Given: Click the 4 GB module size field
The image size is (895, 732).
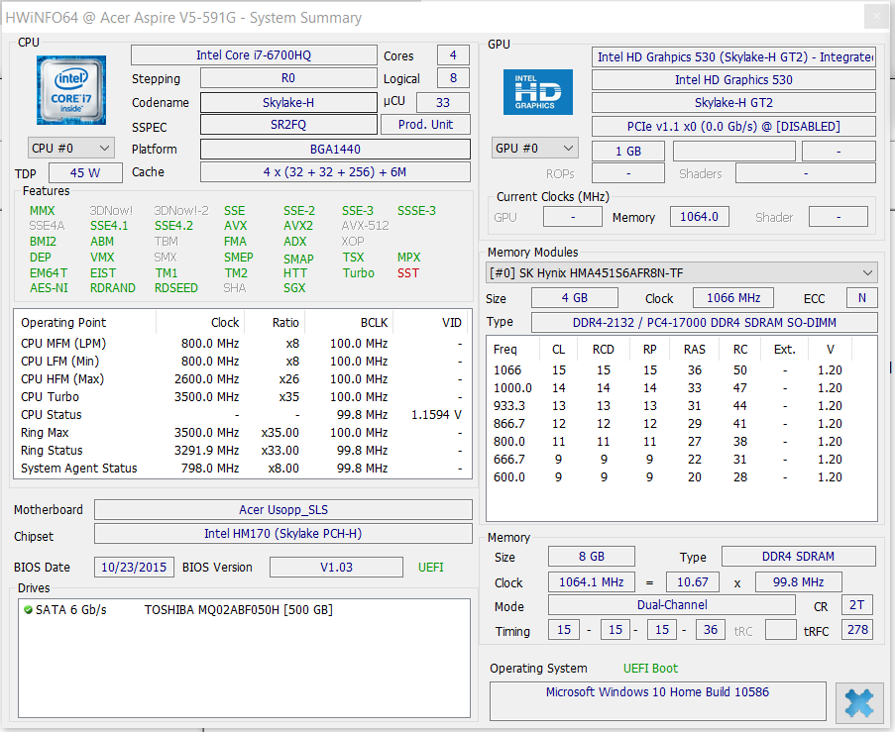Looking at the screenshot, I should tap(574, 298).
